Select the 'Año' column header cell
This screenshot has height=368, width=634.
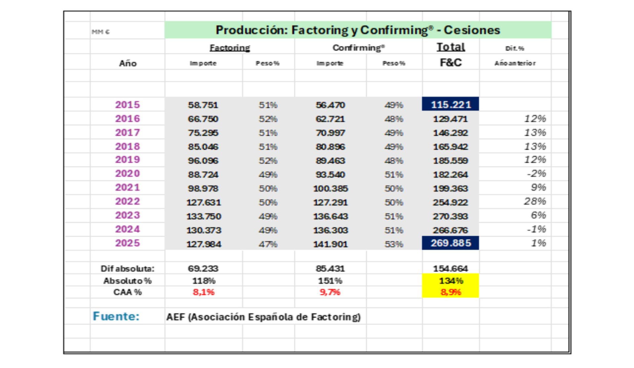[x=127, y=63]
